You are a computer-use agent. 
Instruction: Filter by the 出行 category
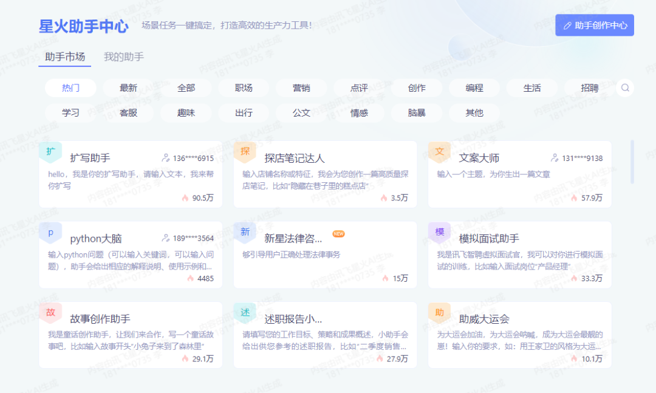[x=244, y=113]
